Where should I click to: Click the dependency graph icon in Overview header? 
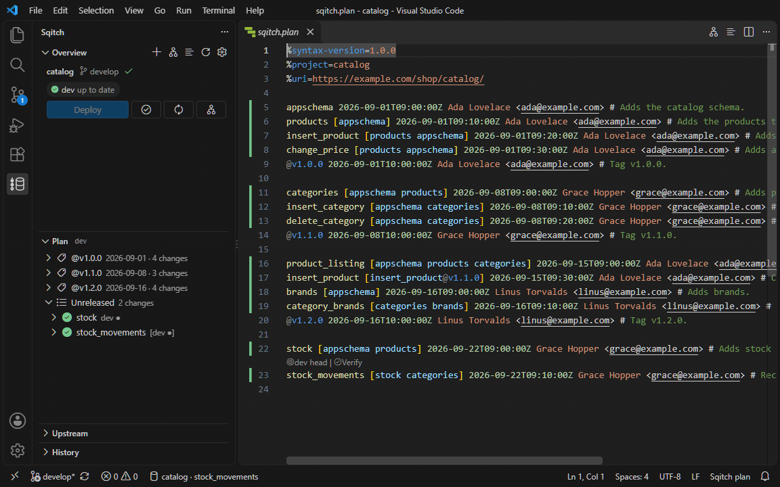pyautogui.click(x=173, y=52)
